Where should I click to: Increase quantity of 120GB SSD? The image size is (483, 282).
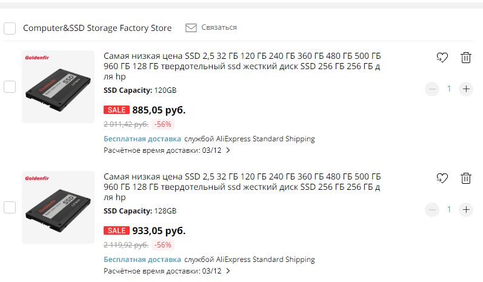pos(465,89)
